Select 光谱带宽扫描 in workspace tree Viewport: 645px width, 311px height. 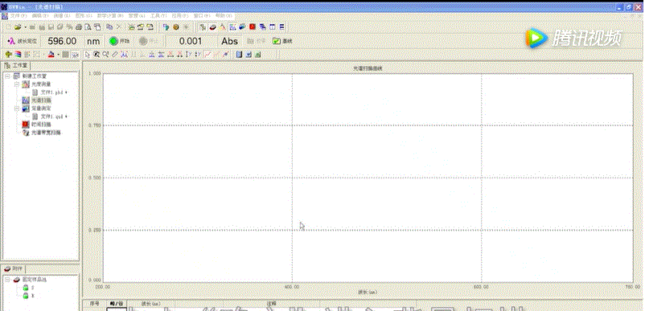(x=46, y=133)
